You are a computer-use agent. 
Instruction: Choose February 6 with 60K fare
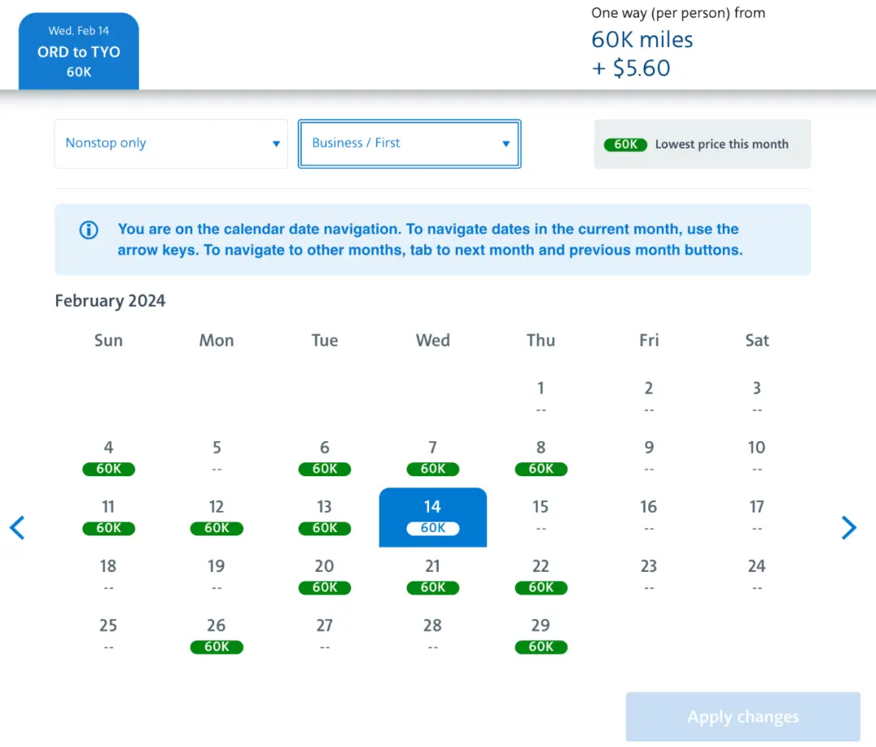[324, 457]
